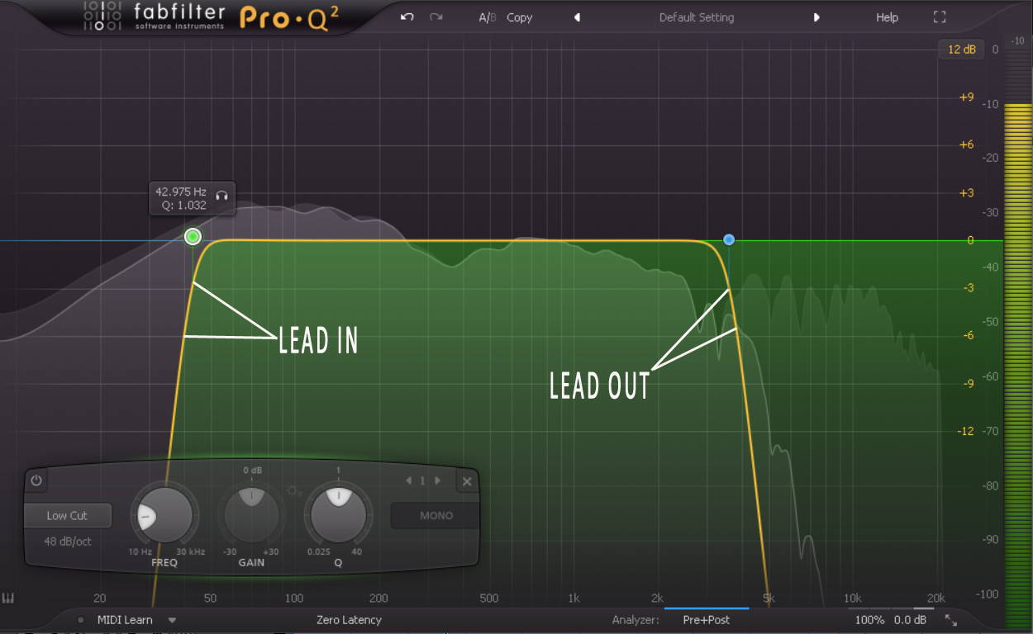This screenshot has width=1033, height=634.
Task: Change the 48 dB/oct slope setting
Action: pos(69,542)
